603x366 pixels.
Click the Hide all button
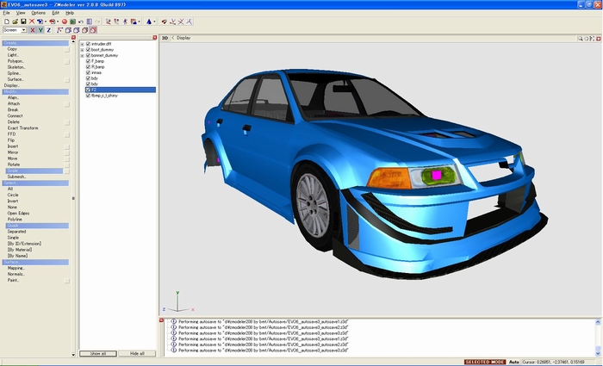tap(137, 354)
